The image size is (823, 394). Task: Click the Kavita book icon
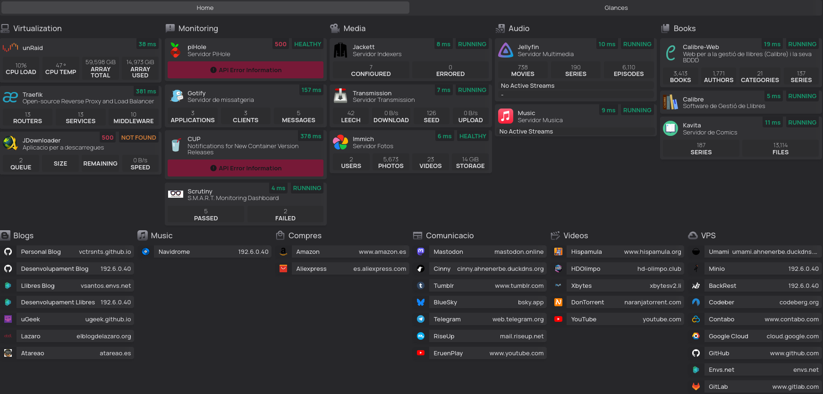[670, 128]
